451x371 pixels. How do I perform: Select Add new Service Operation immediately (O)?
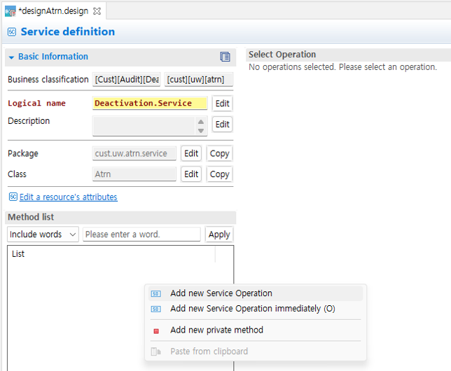[252, 309]
